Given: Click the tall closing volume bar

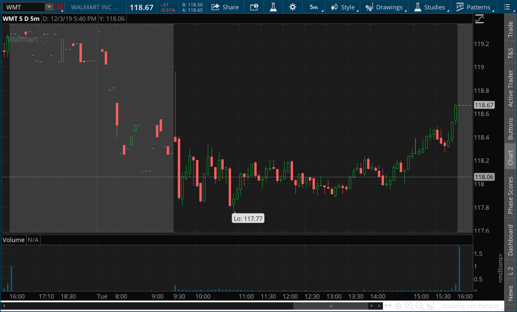Looking at the screenshot, I should (459, 269).
